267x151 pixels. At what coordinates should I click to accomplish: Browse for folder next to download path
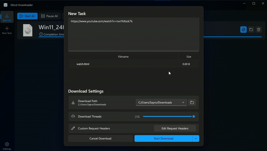192,102
